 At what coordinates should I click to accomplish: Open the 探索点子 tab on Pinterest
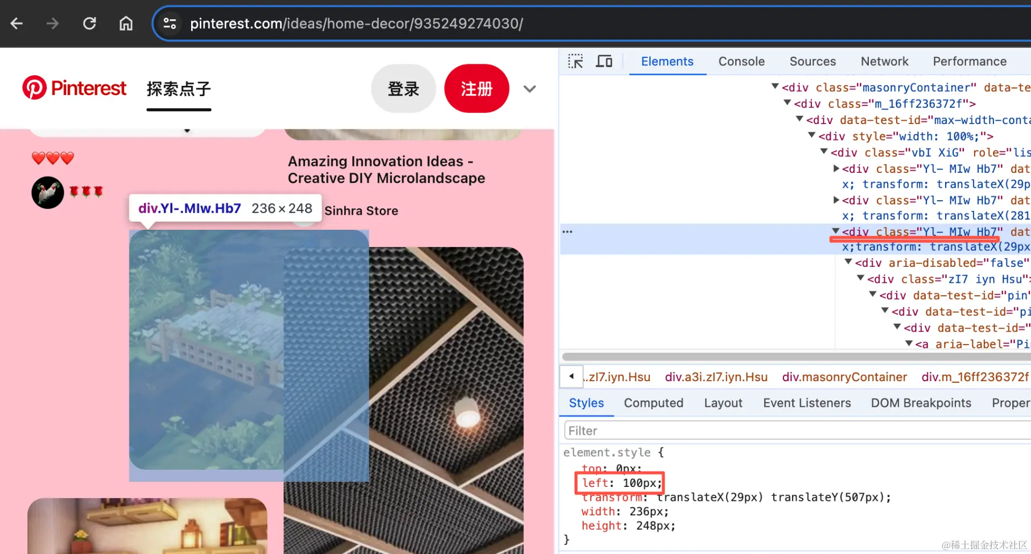click(179, 89)
